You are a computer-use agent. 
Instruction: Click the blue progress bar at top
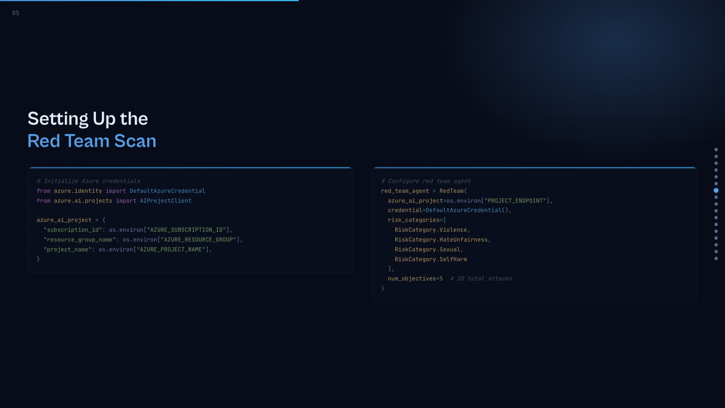tap(149, 1)
